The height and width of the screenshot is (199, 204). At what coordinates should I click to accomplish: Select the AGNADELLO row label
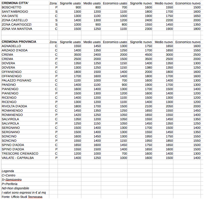pos(11,46)
